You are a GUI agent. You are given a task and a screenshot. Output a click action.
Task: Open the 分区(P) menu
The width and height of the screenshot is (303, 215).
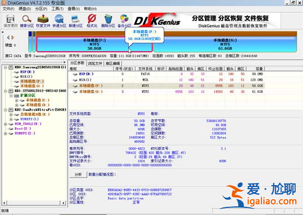click(x=41, y=9)
